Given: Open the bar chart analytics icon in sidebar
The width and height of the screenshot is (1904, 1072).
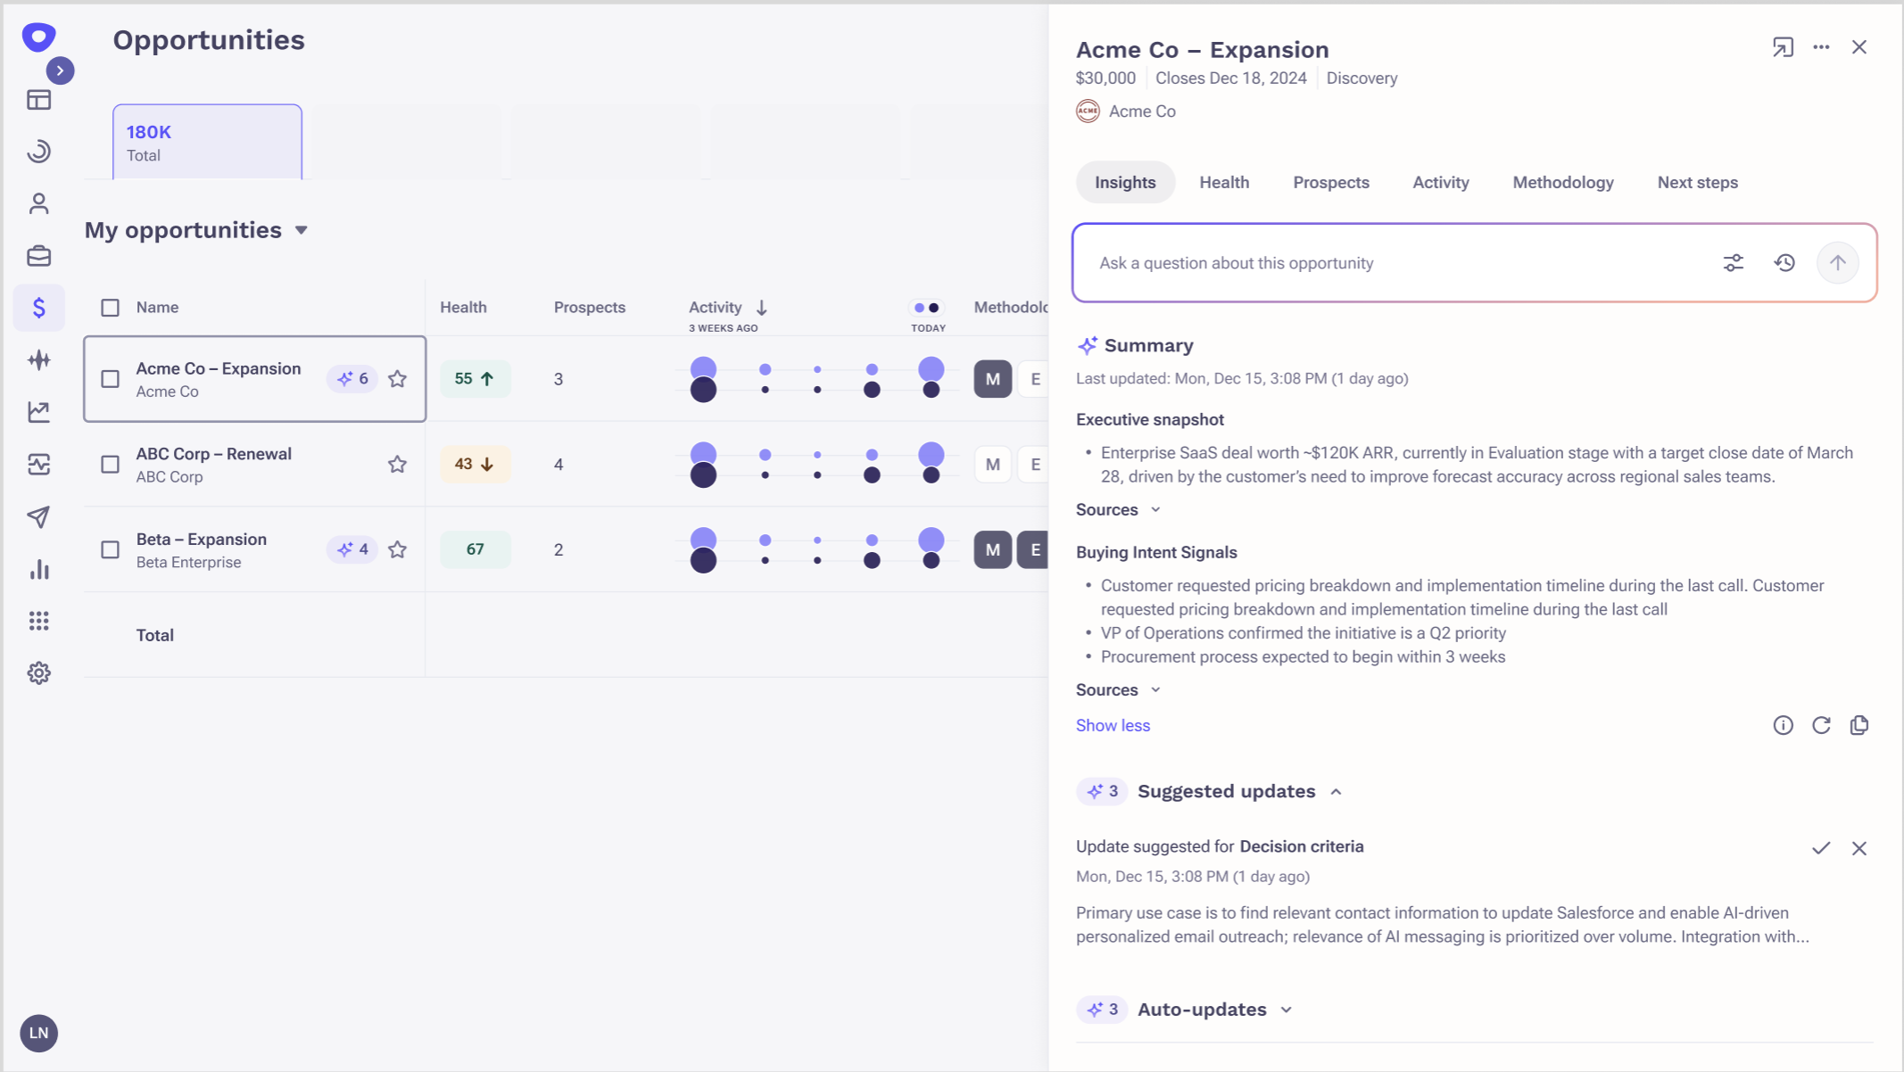Looking at the screenshot, I should point(38,569).
